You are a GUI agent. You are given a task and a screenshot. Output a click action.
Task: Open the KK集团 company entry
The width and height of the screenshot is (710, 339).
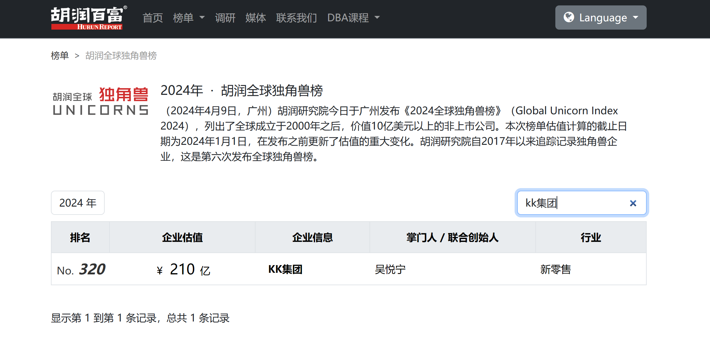[285, 269]
